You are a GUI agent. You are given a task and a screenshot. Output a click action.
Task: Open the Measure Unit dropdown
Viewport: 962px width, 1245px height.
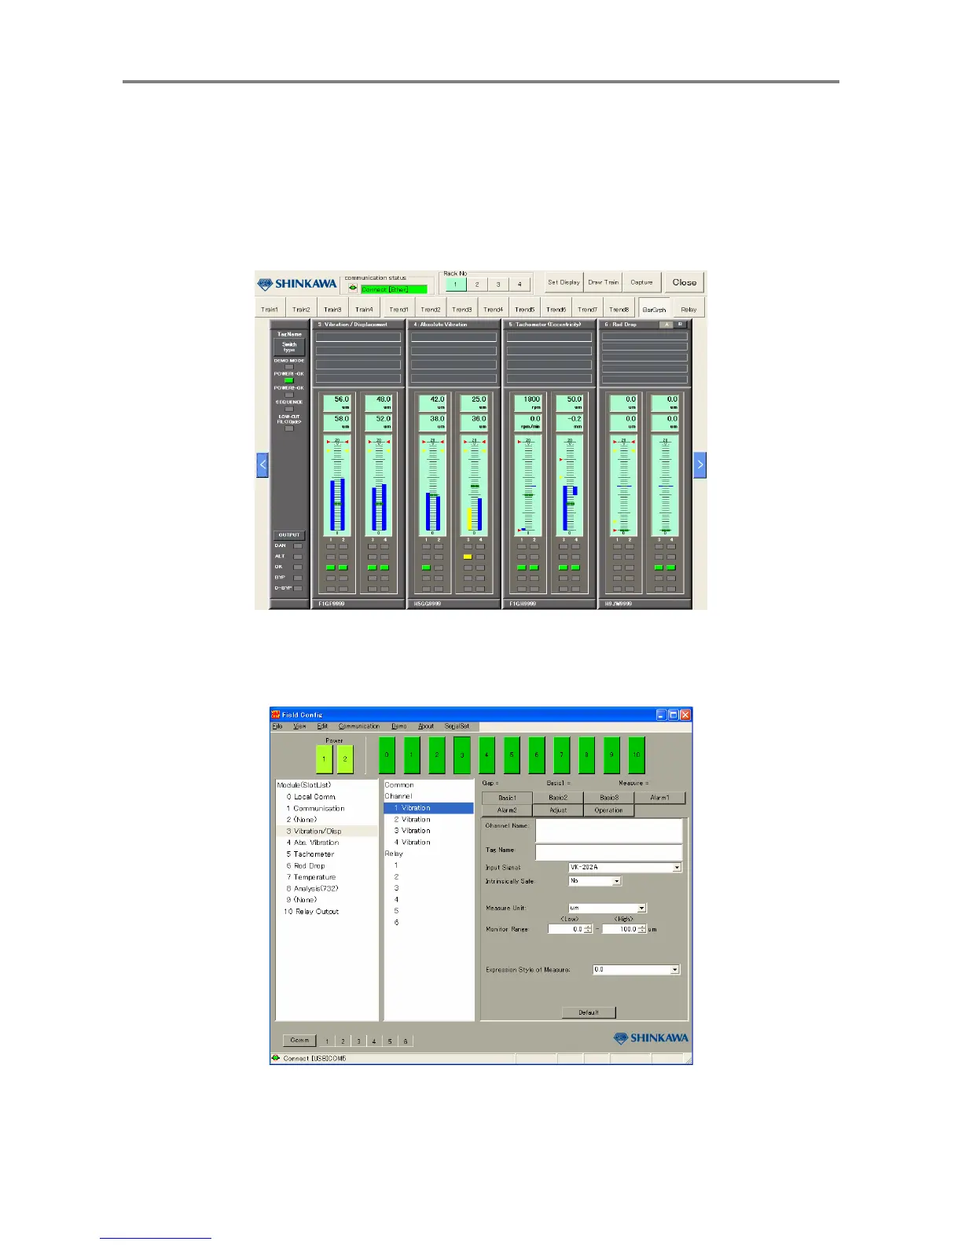tap(641, 908)
